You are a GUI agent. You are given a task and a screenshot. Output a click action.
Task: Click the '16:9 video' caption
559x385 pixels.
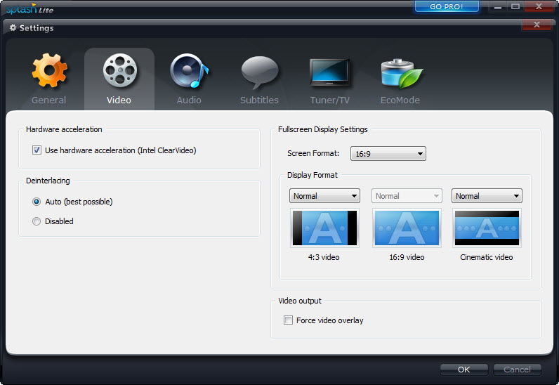point(407,257)
